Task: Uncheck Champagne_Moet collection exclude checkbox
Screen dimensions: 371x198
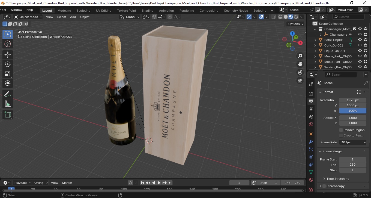Action: [x=355, y=29]
